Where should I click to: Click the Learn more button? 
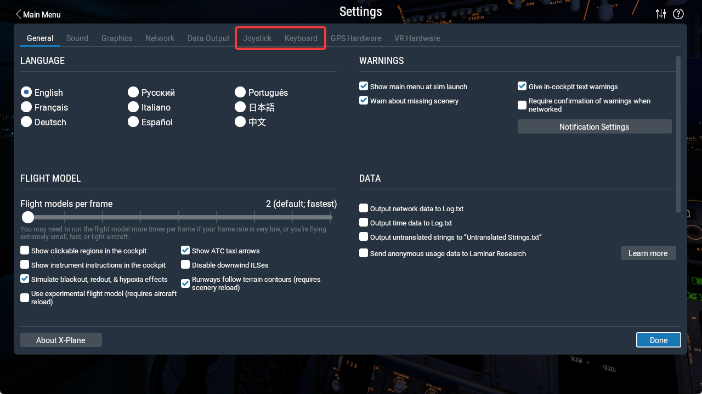point(648,253)
